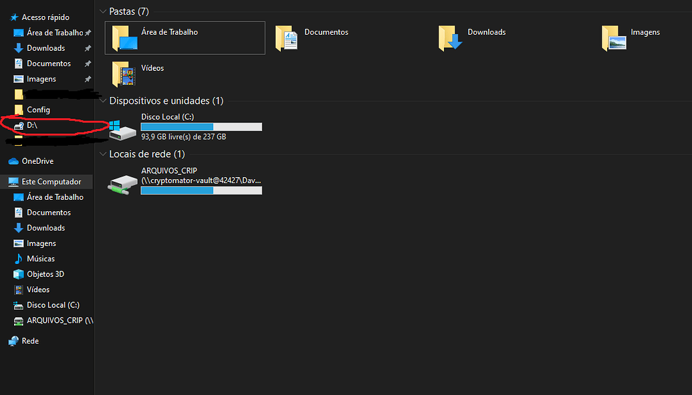Viewport: 692px width, 395px height.
Task: Open the pinned Downloads folder in Acesso rápido
Action: [x=46, y=48]
